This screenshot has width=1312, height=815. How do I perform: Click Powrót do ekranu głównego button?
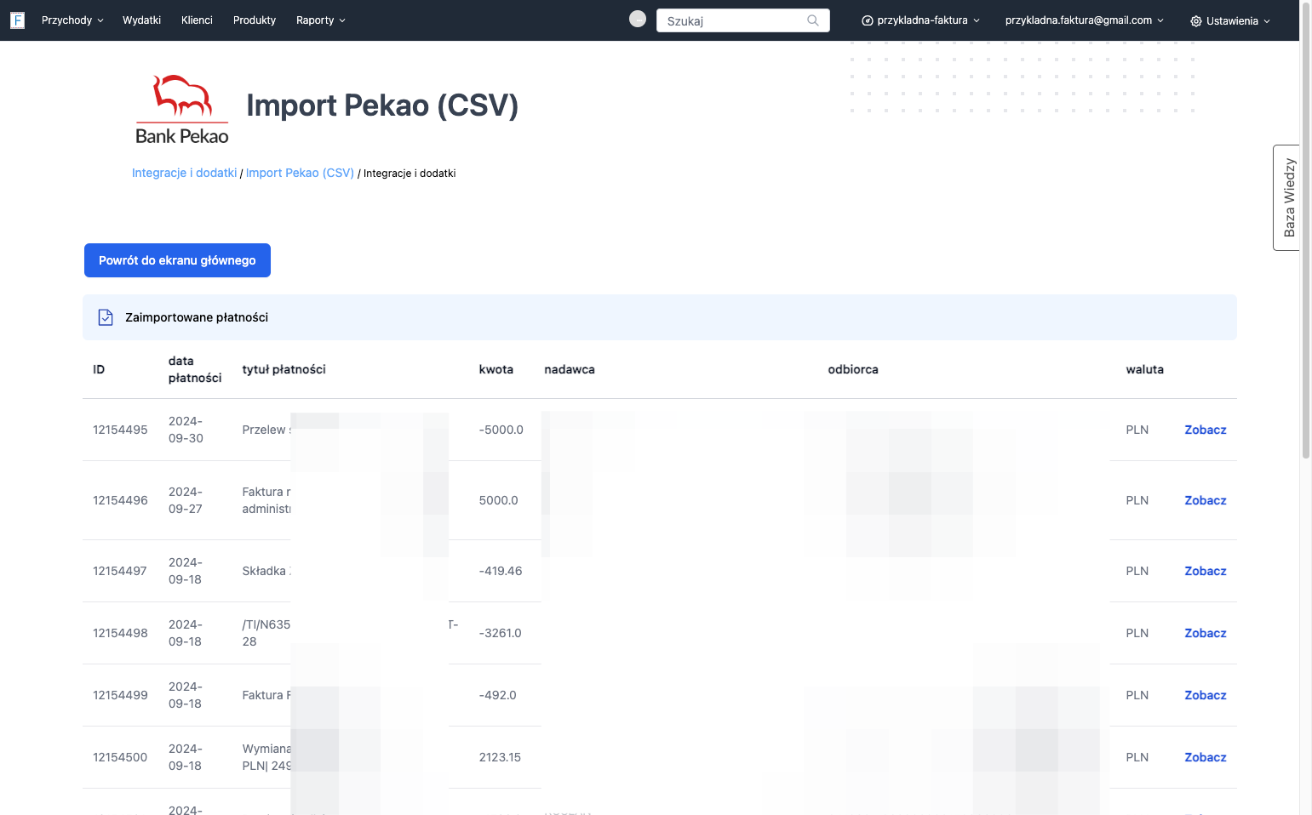coord(177,260)
